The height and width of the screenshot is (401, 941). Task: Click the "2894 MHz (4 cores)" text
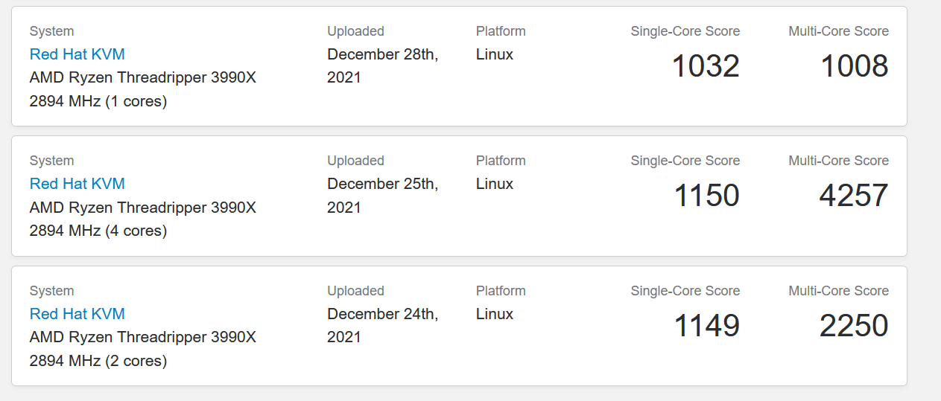[98, 231]
